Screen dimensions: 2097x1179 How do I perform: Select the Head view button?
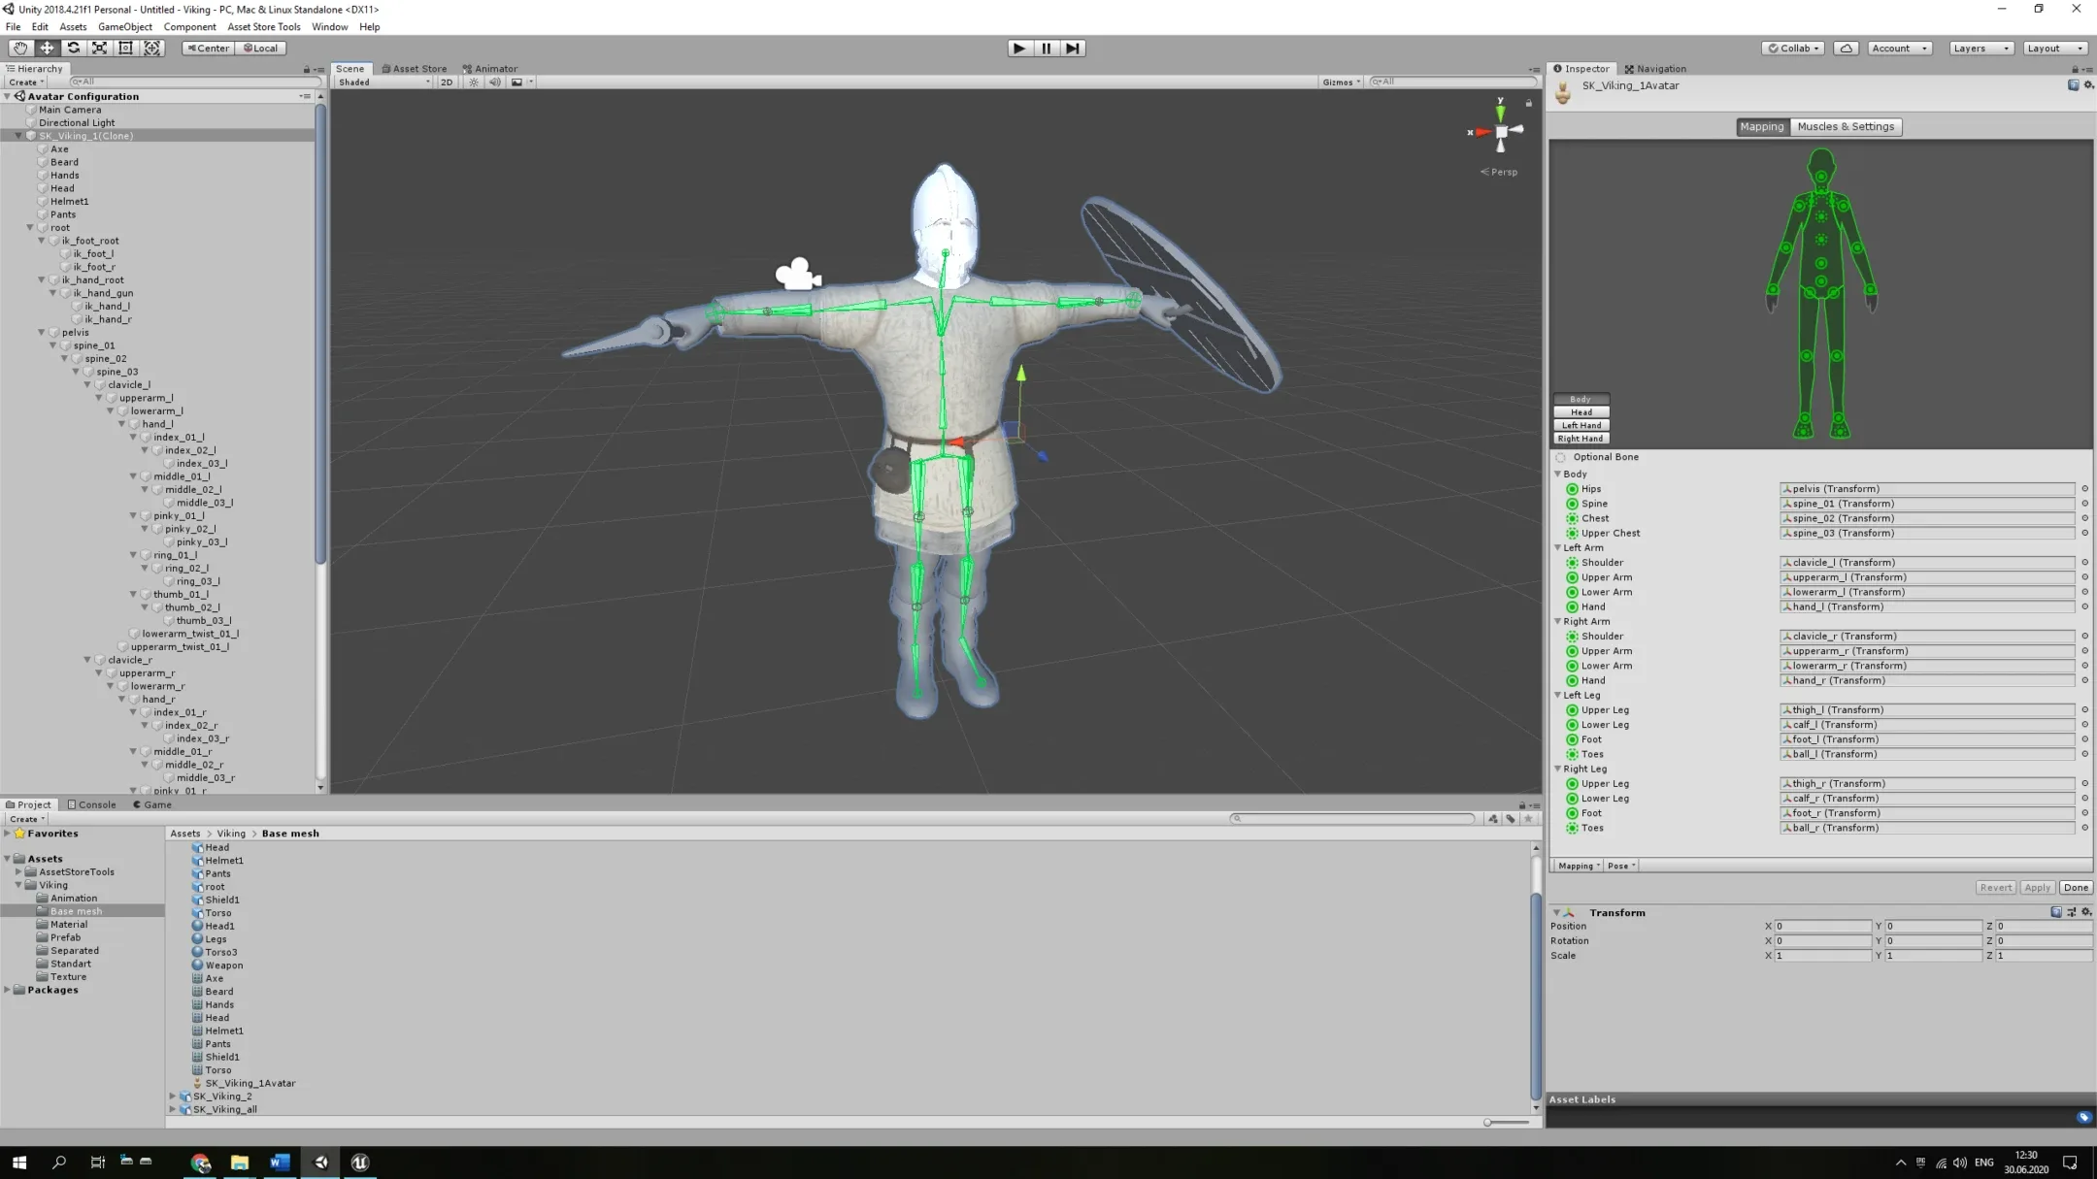point(1581,412)
